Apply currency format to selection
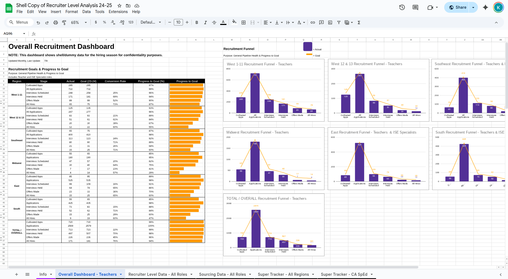508x279 pixels. (96, 22)
